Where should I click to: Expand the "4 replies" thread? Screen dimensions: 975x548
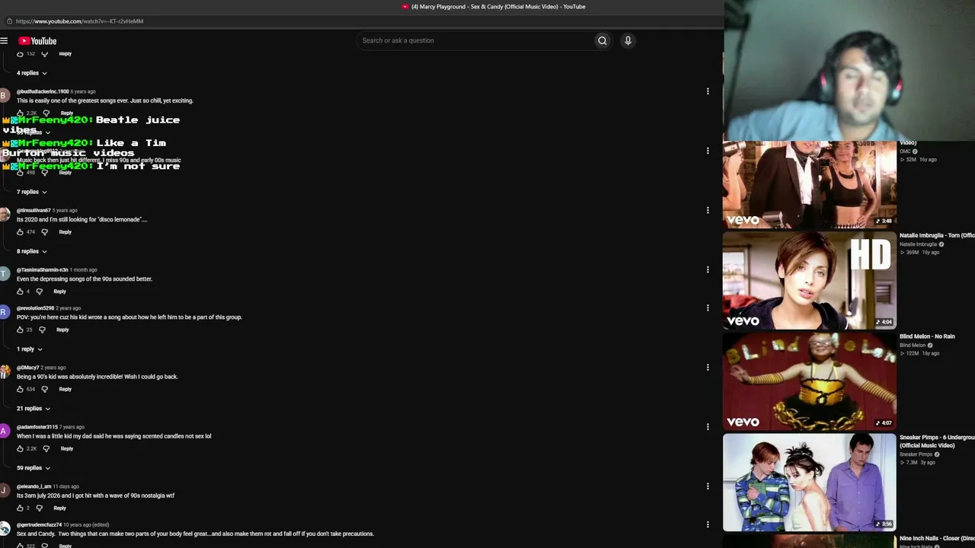click(x=32, y=73)
